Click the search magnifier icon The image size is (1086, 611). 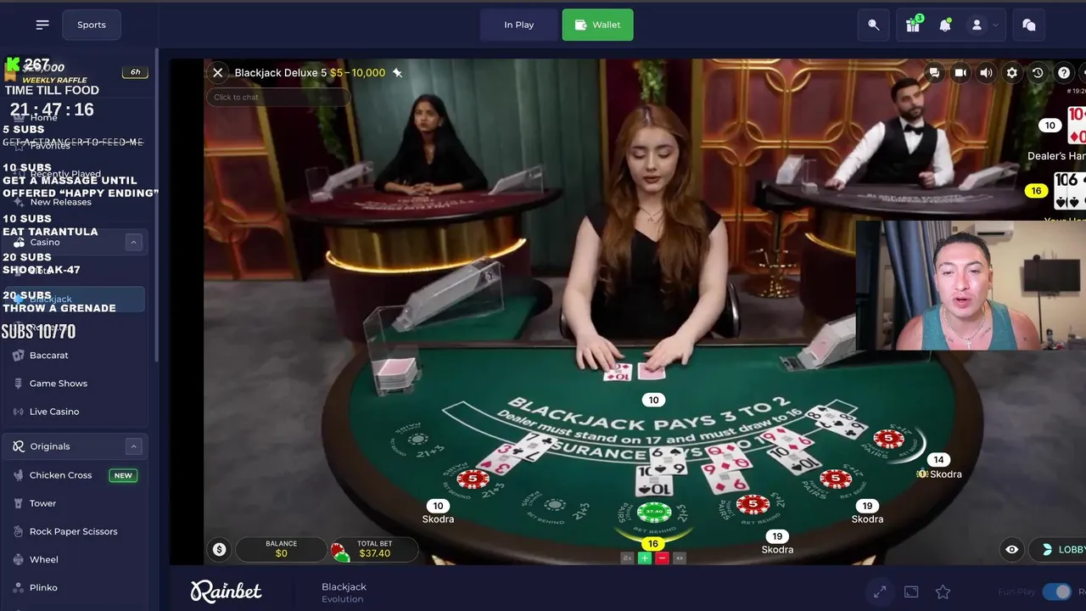coord(873,25)
